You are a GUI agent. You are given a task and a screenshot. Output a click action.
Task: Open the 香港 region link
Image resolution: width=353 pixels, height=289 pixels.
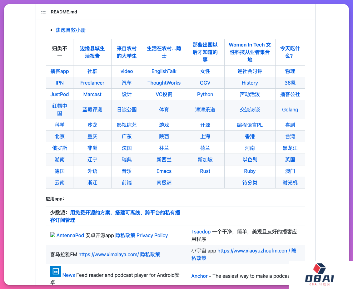[250, 136]
